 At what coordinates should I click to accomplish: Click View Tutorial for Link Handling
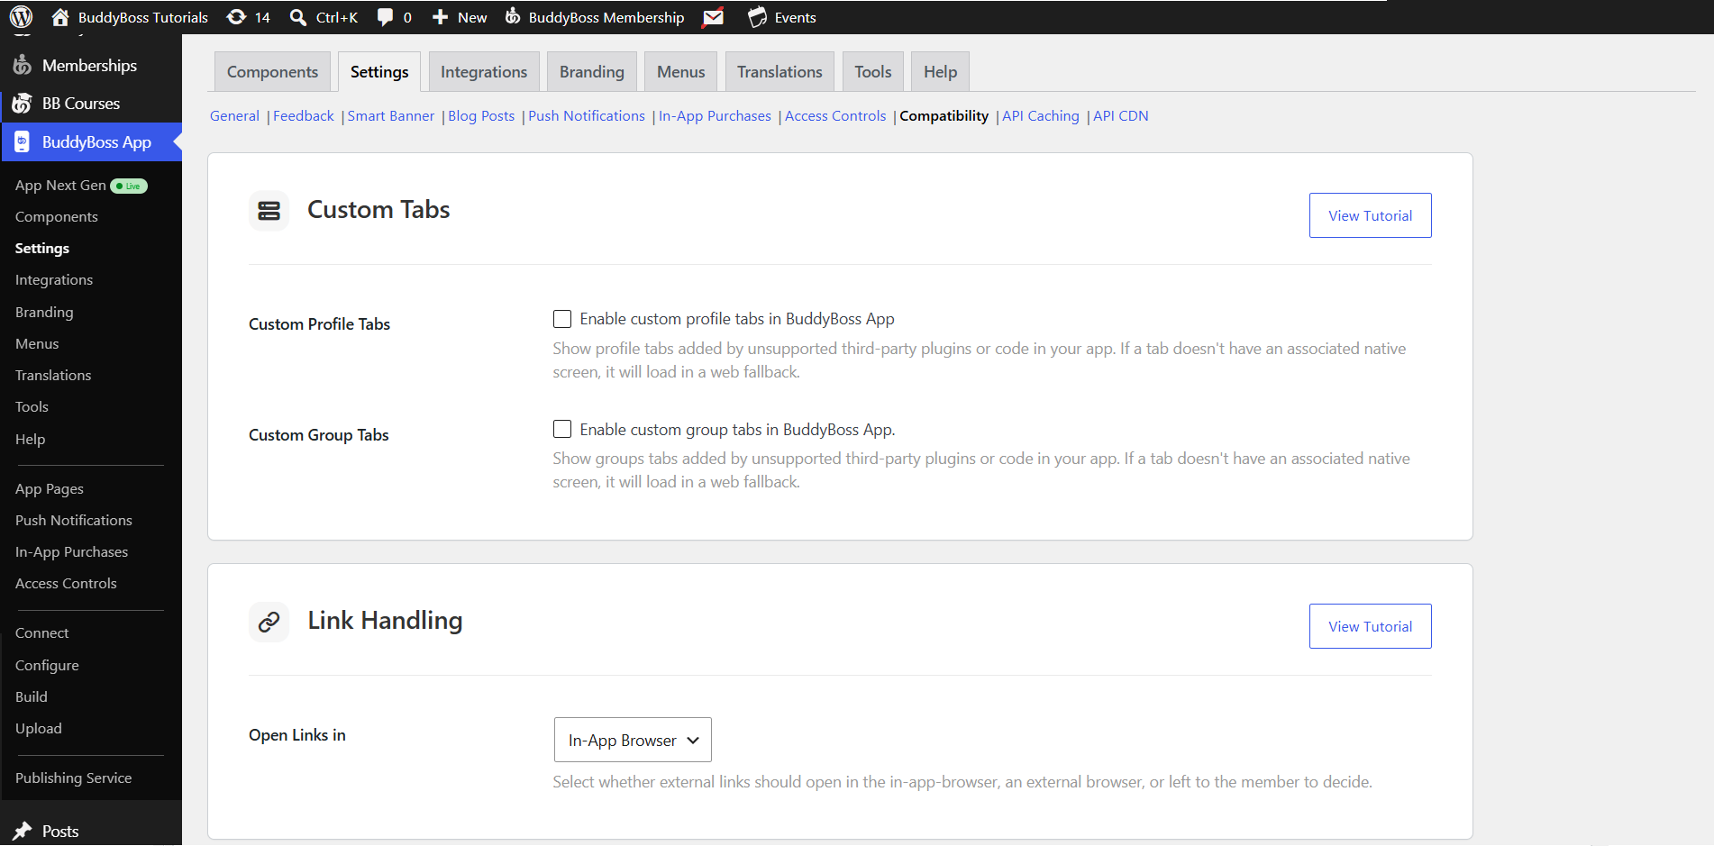1370,626
